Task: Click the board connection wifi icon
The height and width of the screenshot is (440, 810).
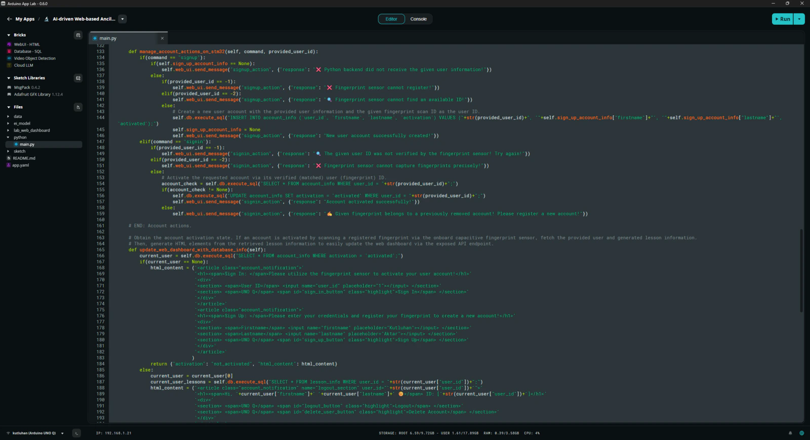Action: (x=8, y=433)
